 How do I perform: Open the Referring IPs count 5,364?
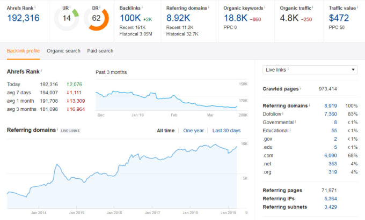(331, 199)
